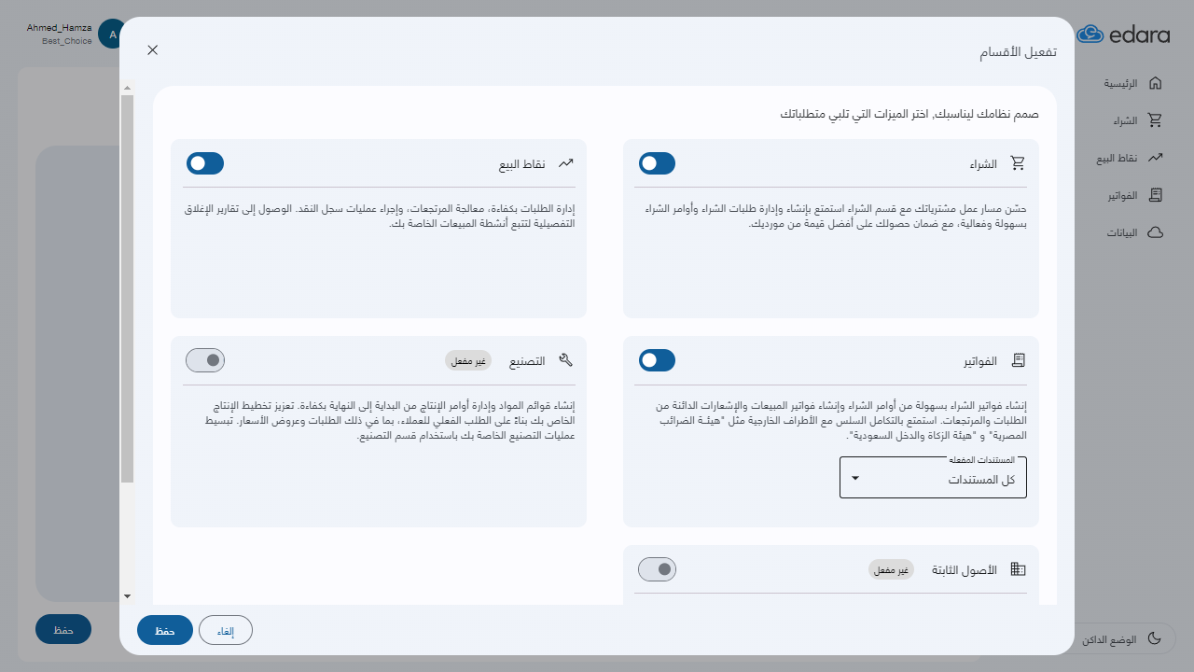This screenshot has width=1194, height=672.
Task: Disable the الشراء section toggle
Action: (x=657, y=163)
